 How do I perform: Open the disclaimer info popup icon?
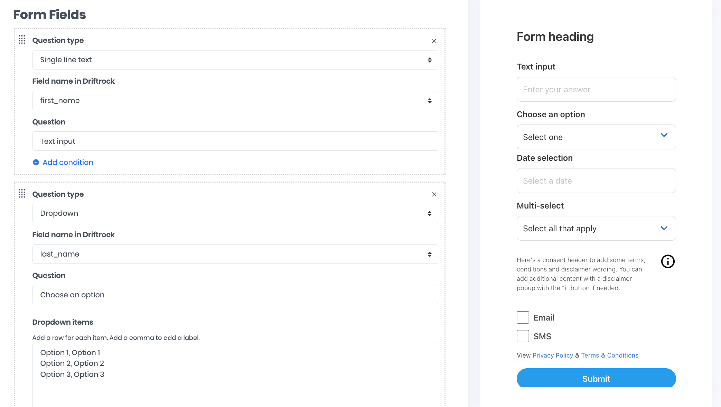click(668, 262)
